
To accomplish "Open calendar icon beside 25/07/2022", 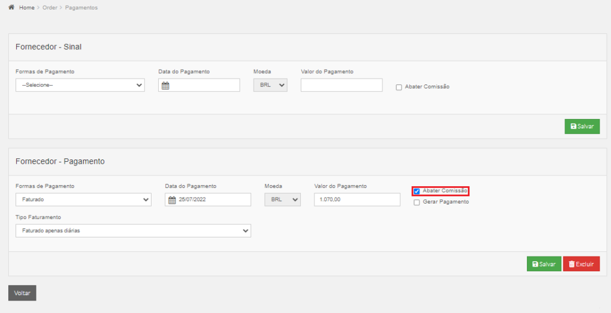I will coord(172,200).
